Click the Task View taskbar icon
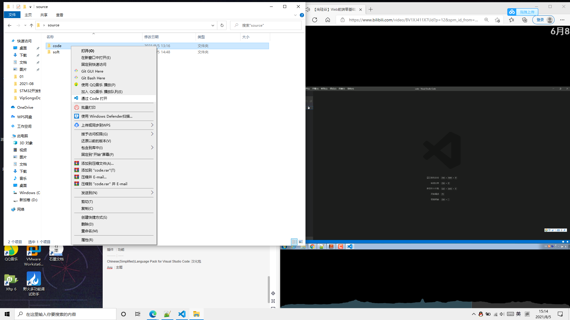 pos(138,314)
